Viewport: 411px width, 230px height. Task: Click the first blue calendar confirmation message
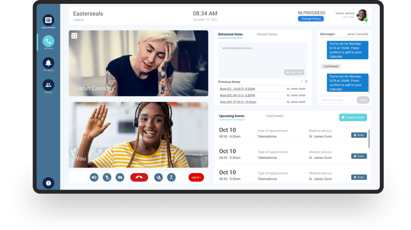click(x=347, y=50)
